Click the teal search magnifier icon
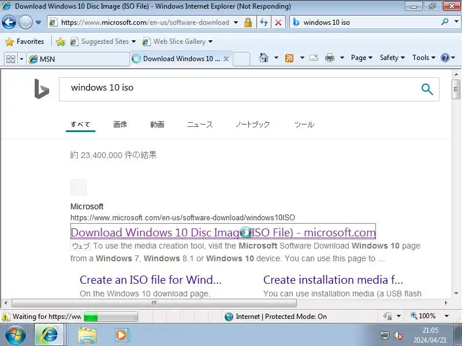The width and height of the screenshot is (462, 346). tap(427, 89)
